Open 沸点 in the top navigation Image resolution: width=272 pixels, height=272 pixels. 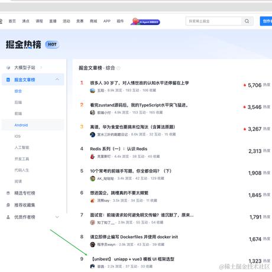[25, 21]
